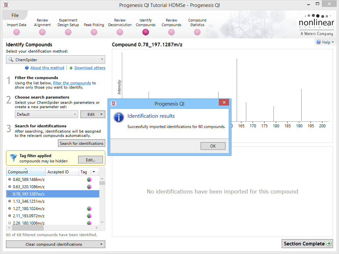Go to the Import Data stage label
The height and width of the screenshot is (254, 339).
(17, 25)
